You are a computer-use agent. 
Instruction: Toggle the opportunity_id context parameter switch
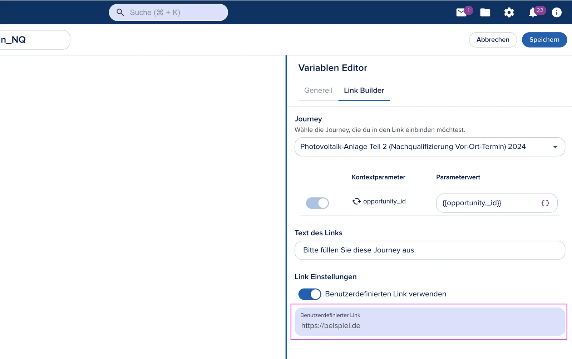click(x=317, y=203)
